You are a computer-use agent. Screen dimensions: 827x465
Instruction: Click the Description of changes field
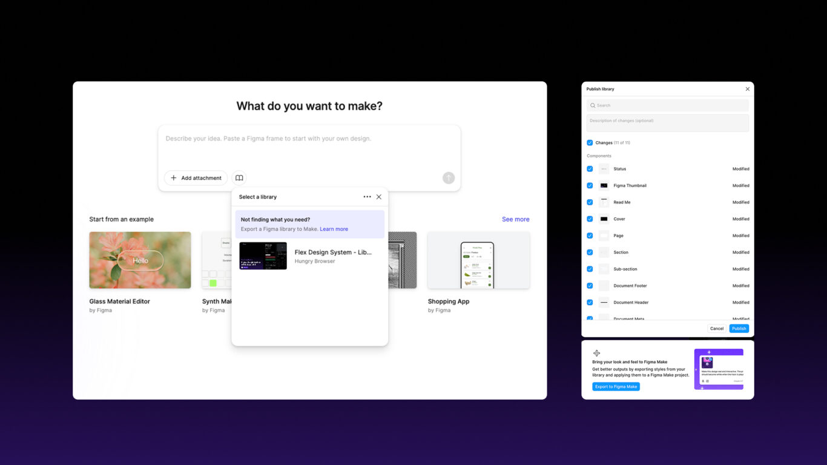[667, 122]
